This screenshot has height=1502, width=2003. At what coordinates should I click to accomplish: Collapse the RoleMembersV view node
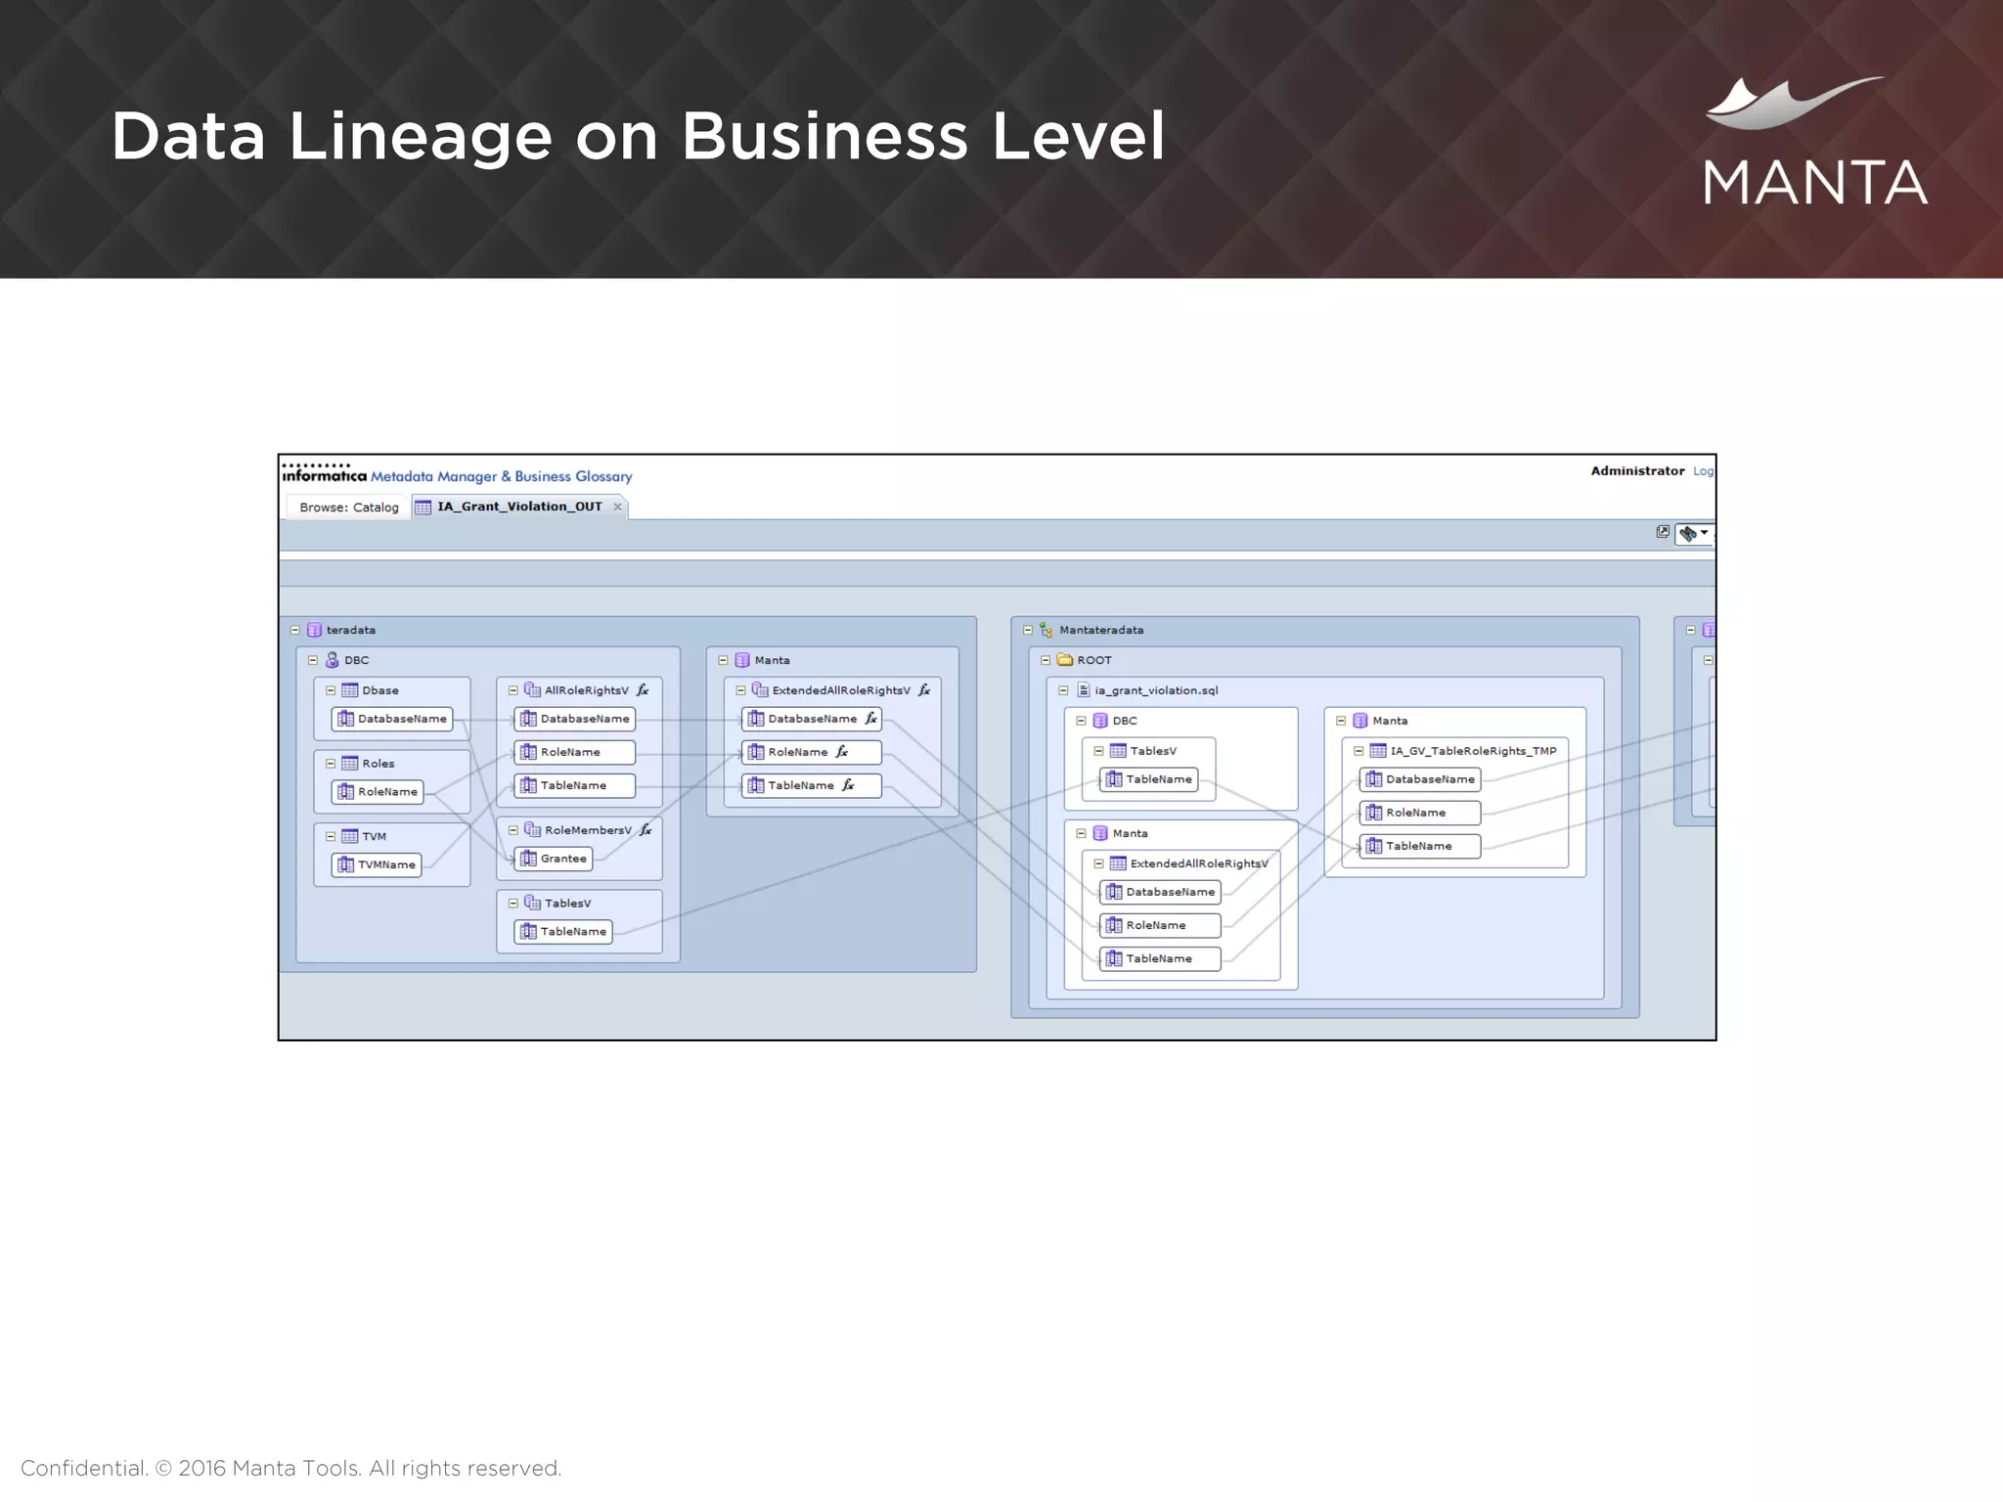click(x=512, y=830)
